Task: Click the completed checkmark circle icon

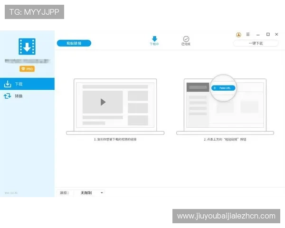Action: [x=186, y=38]
